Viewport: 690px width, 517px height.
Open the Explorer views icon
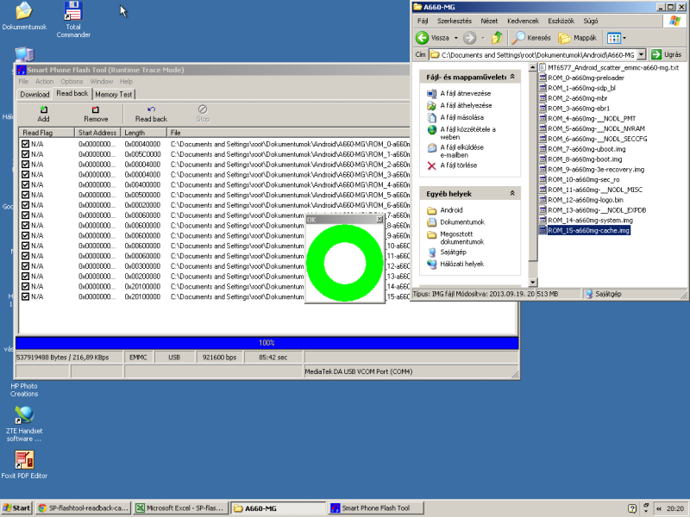point(613,38)
